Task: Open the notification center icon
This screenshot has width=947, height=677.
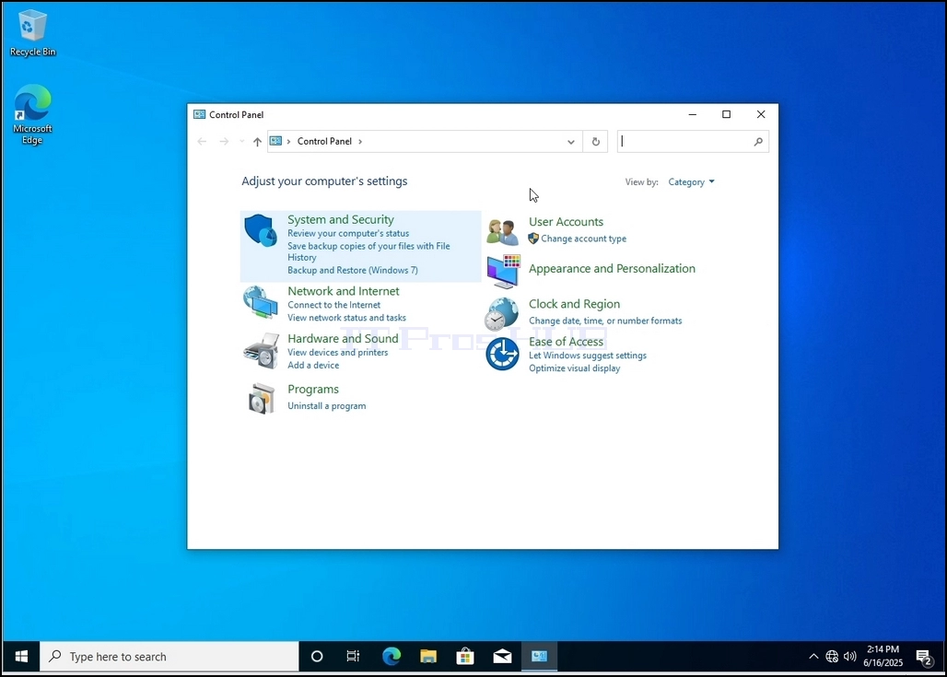Action: pyautogui.click(x=923, y=657)
